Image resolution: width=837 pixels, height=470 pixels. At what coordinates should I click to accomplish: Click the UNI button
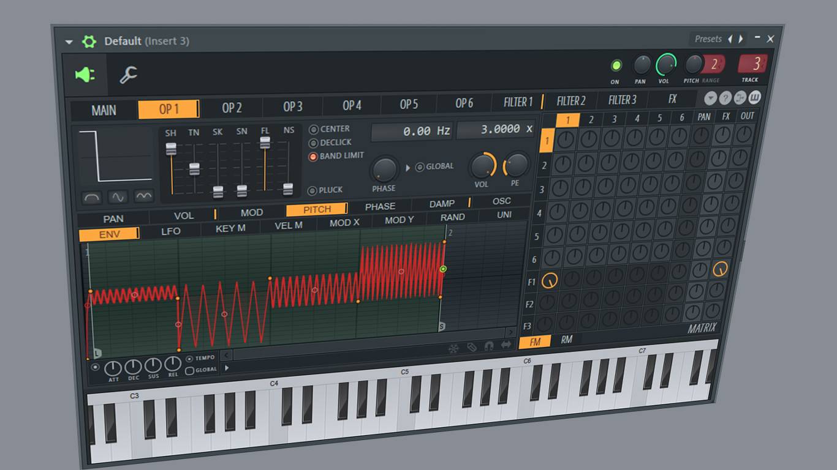pos(504,215)
